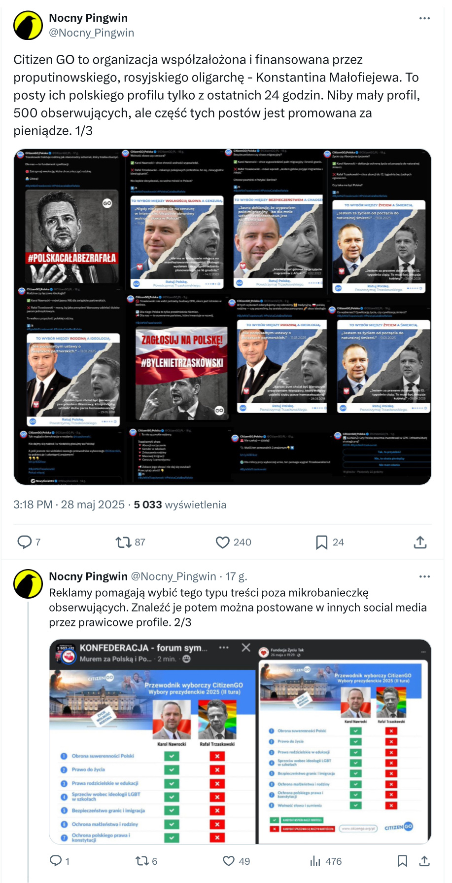Reply to the main post via comment icon
Image resolution: width=452 pixels, height=883 pixels.
[25, 542]
